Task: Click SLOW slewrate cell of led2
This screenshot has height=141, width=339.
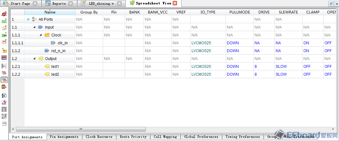Action: pyautogui.click(x=288, y=74)
